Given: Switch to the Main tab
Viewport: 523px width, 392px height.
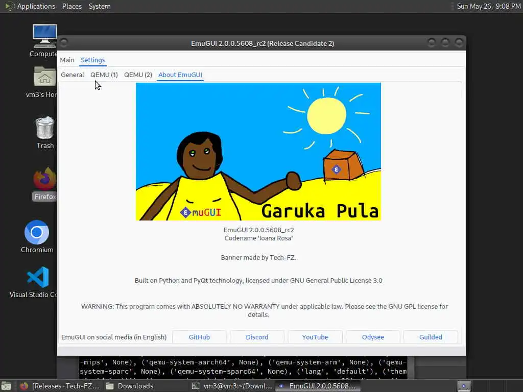Looking at the screenshot, I should 67,60.
